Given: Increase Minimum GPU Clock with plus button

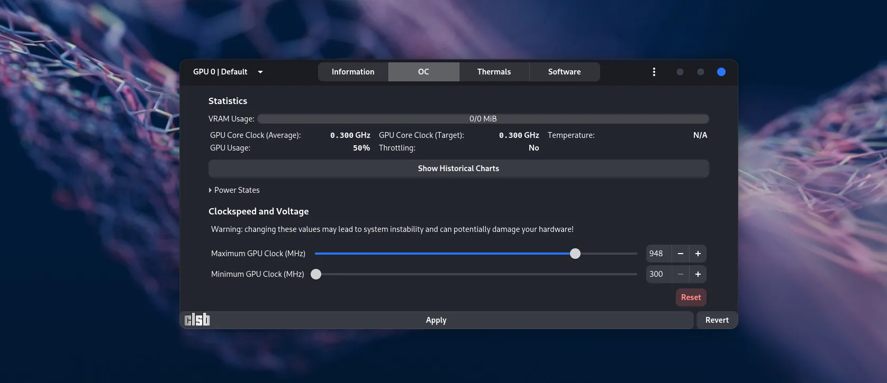Looking at the screenshot, I should [698, 274].
